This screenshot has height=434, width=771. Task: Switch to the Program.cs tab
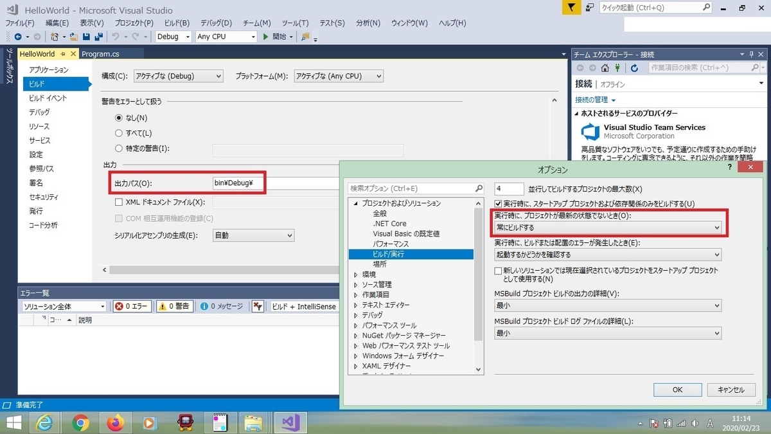point(100,55)
